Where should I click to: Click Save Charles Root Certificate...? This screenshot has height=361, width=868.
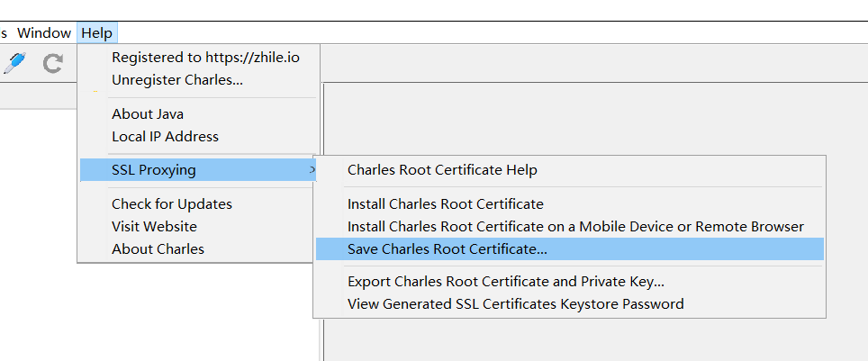[x=570, y=249]
